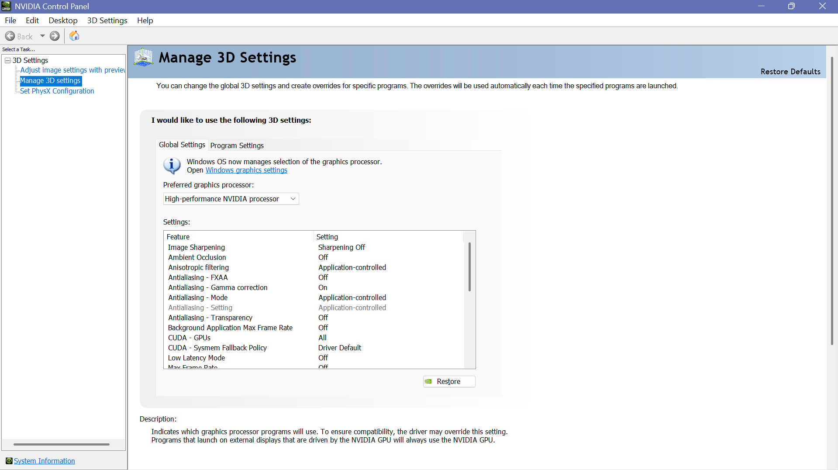The width and height of the screenshot is (838, 470).
Task: Select the Antialiasing - Mode row
Action: click(x=314, y=297)
